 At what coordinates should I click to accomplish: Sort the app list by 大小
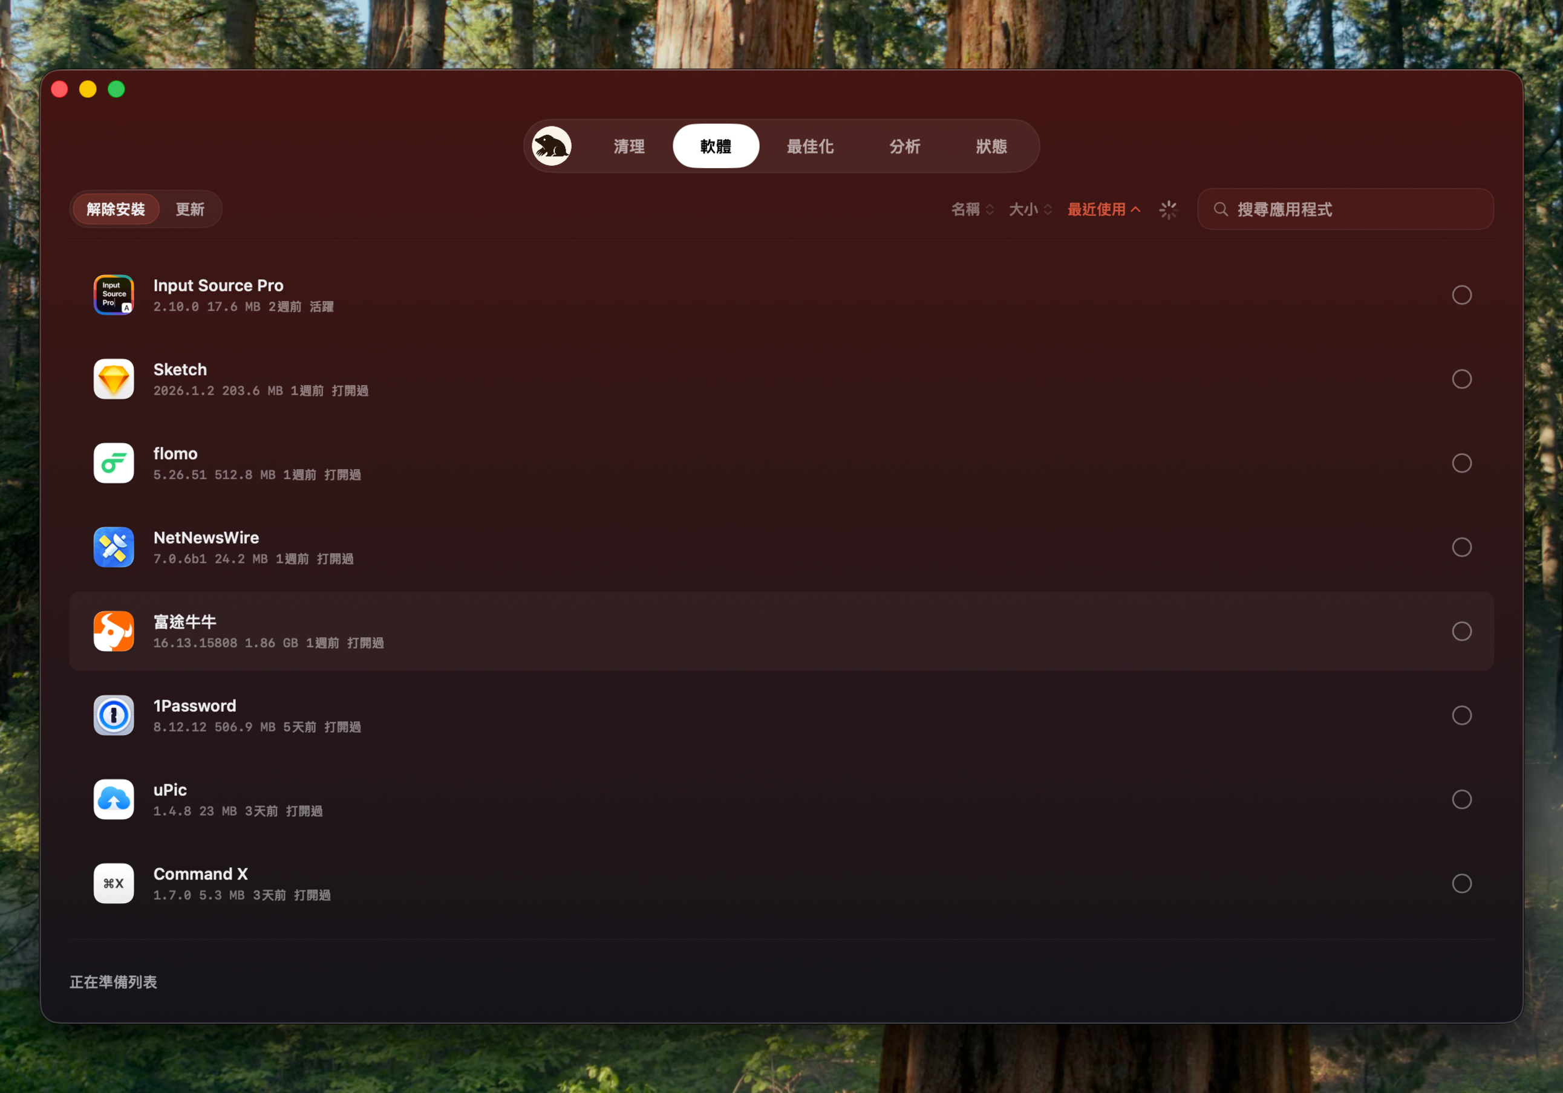coord(1030,210)
